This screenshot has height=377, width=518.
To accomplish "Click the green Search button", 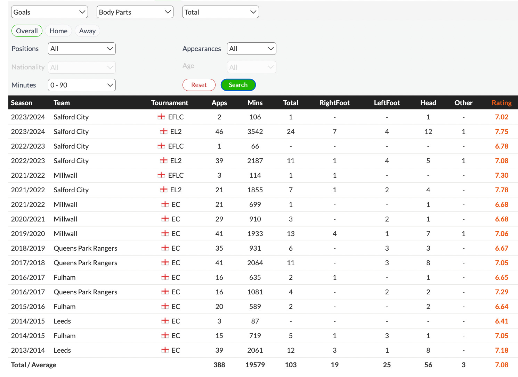I will point(238,85).
